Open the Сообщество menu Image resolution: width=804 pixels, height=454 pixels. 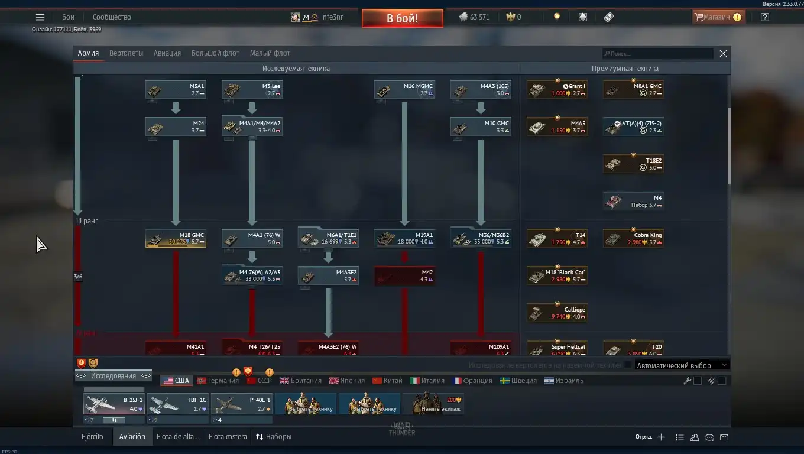(112, 17)
